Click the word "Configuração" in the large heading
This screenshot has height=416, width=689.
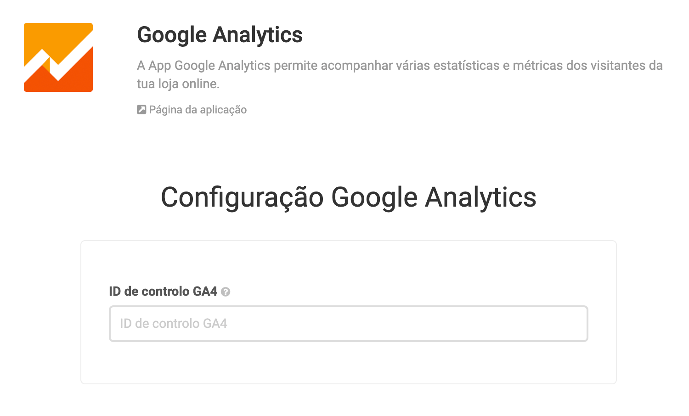click(243, 197)
